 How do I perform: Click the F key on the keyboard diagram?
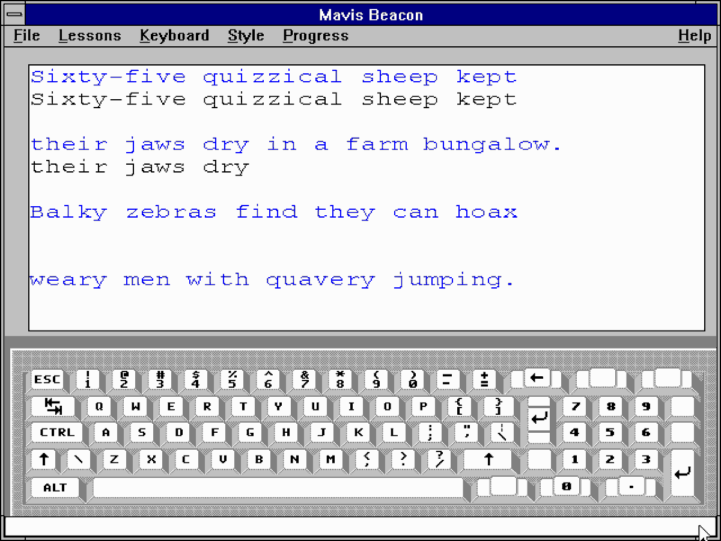pos(213,432)
